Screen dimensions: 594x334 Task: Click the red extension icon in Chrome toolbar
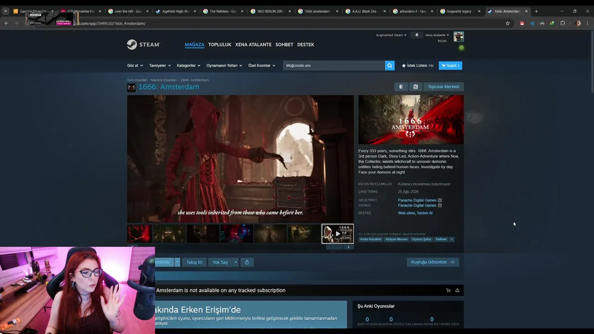(522, 23)
